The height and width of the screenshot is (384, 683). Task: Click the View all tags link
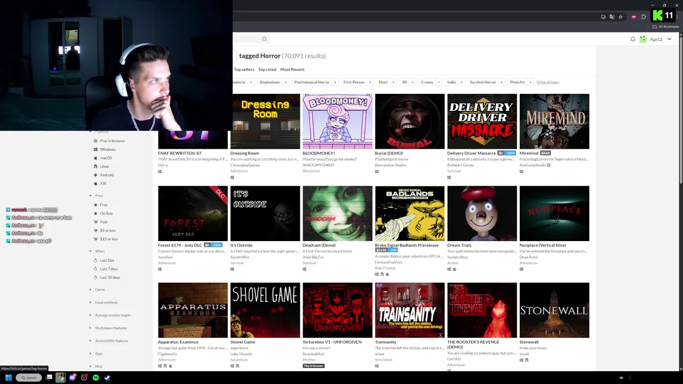(547, 82)
